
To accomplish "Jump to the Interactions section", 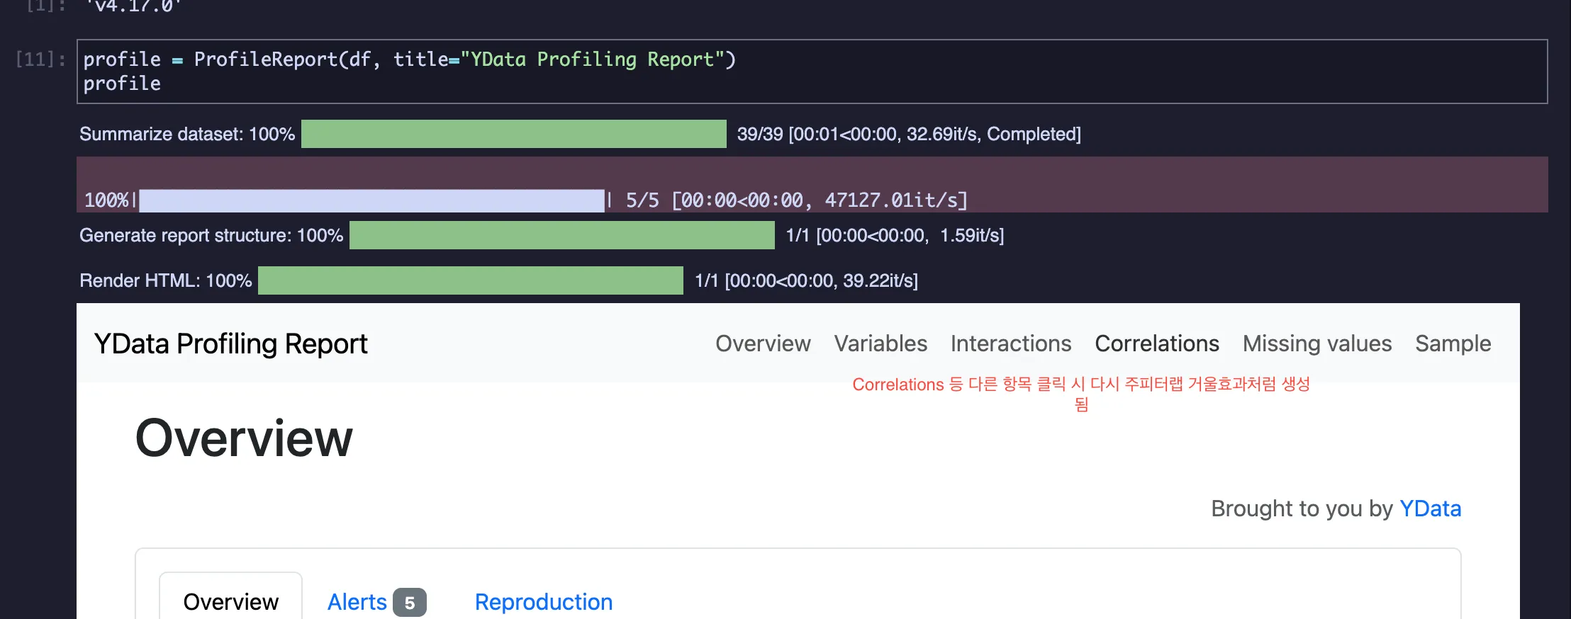I will coord(1011,343).
